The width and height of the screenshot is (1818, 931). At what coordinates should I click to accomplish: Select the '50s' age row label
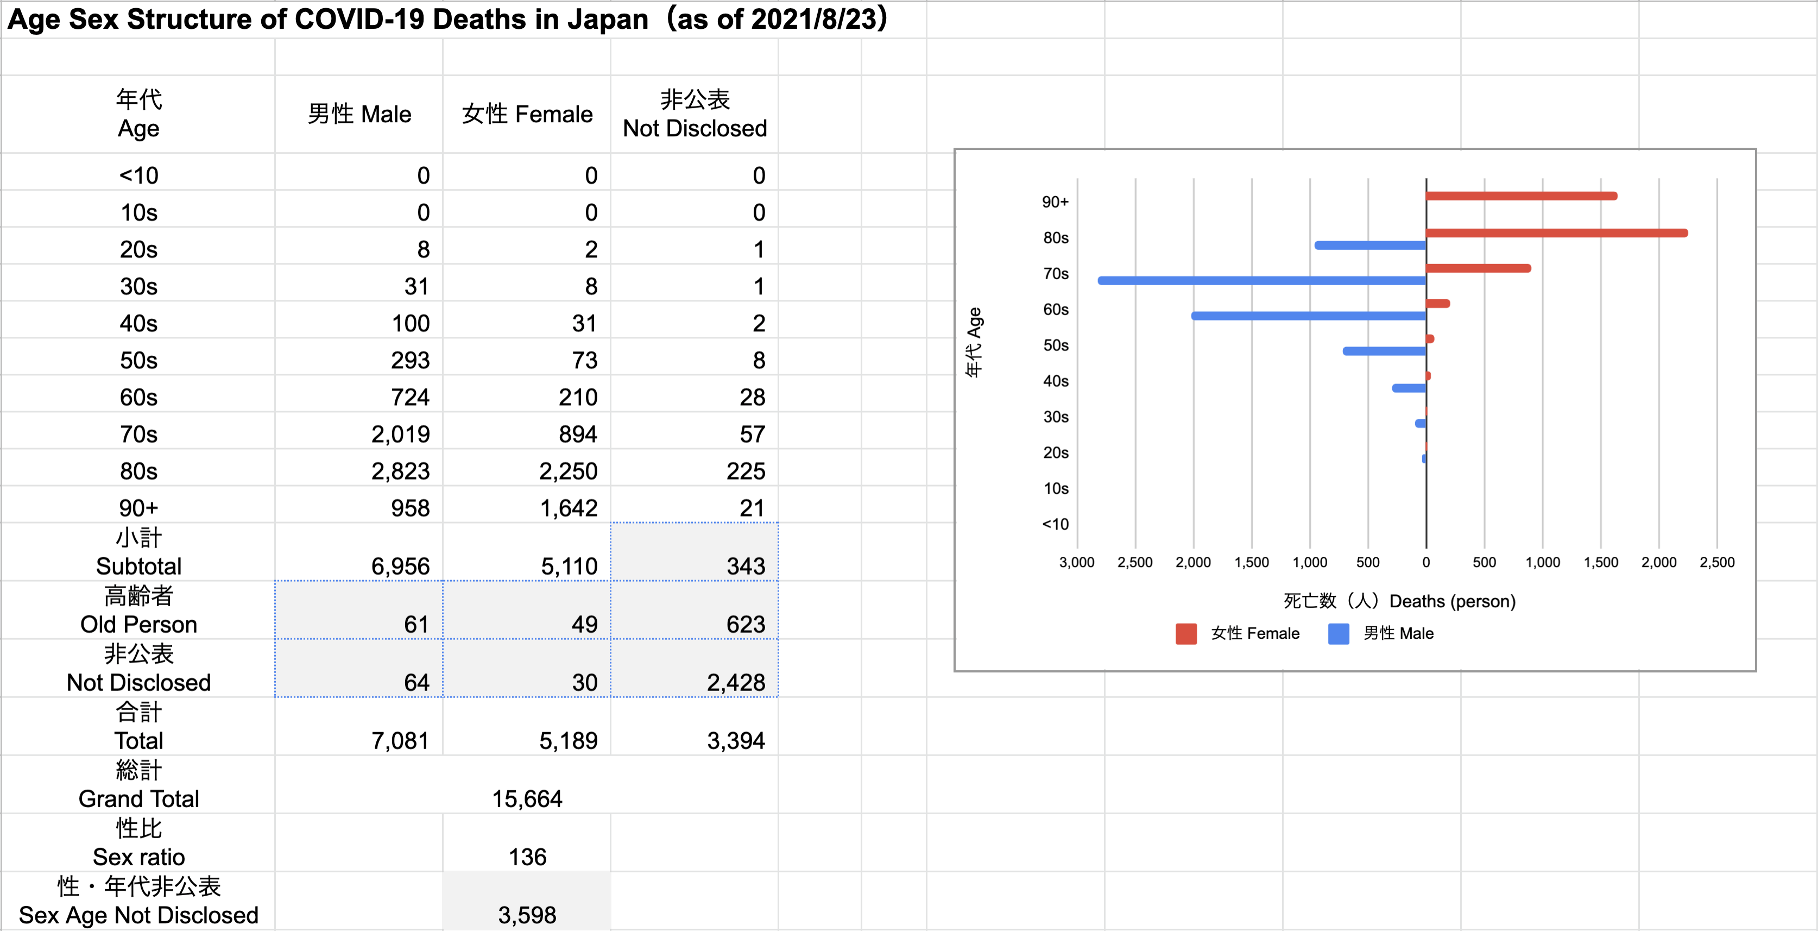(x=138, y=360)
